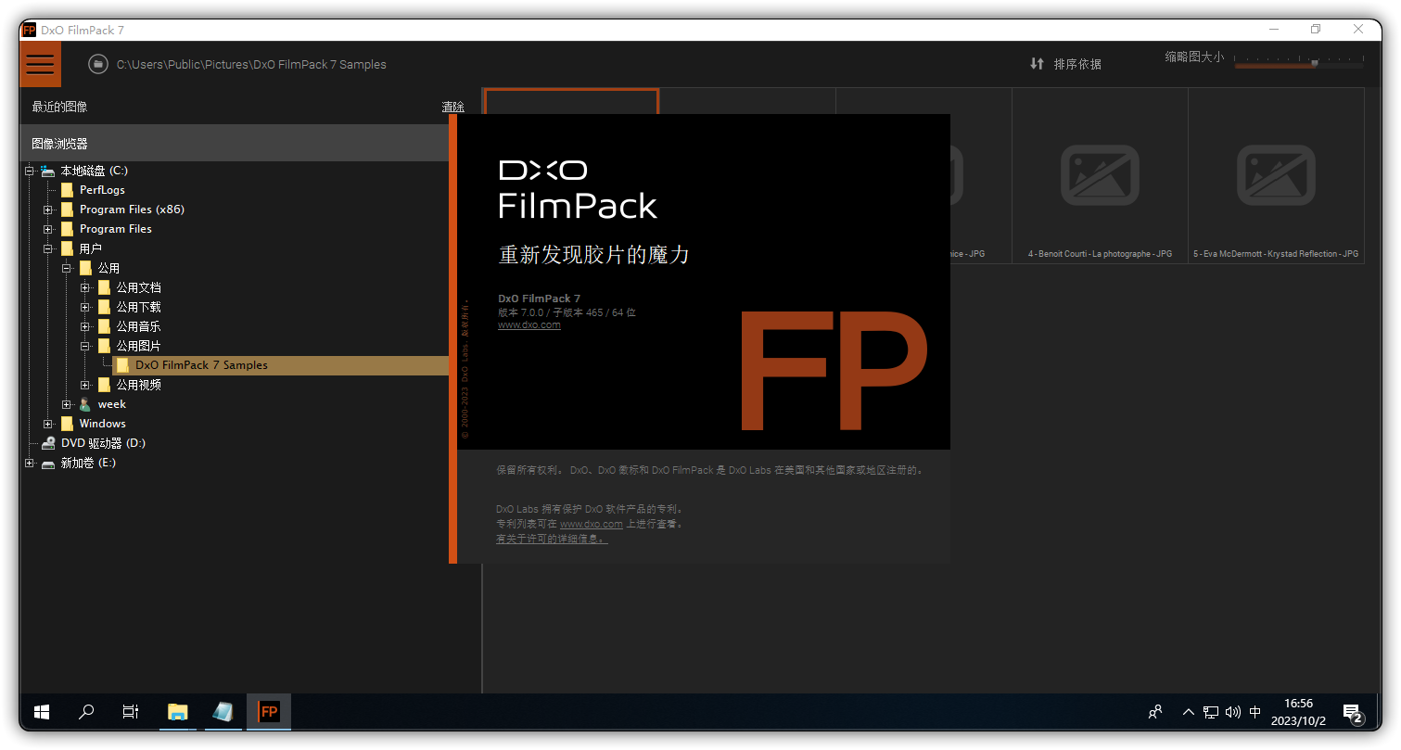1401x750 pixels.
Task: Click the 本地磁盘 (C:) drive icon
Action: coord(47,171)
